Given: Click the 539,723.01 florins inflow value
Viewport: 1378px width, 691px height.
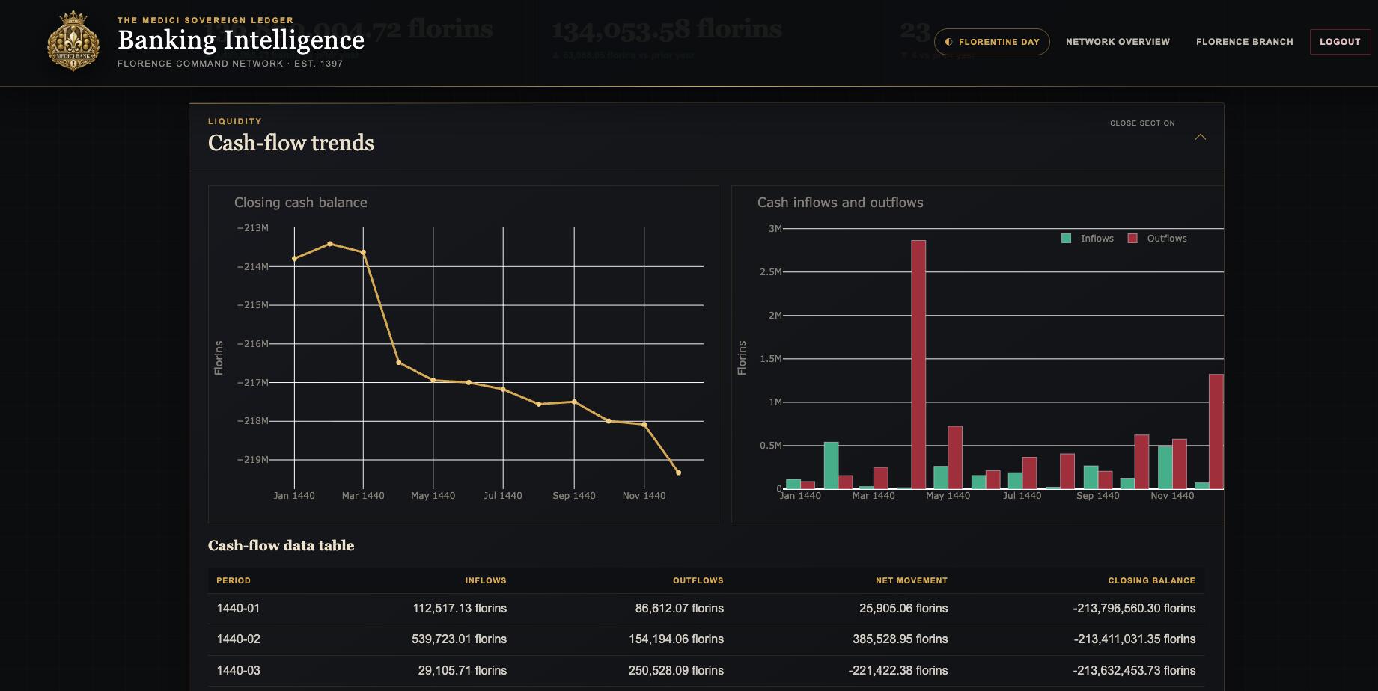Looking at the screenshot, I should [459, 639].
